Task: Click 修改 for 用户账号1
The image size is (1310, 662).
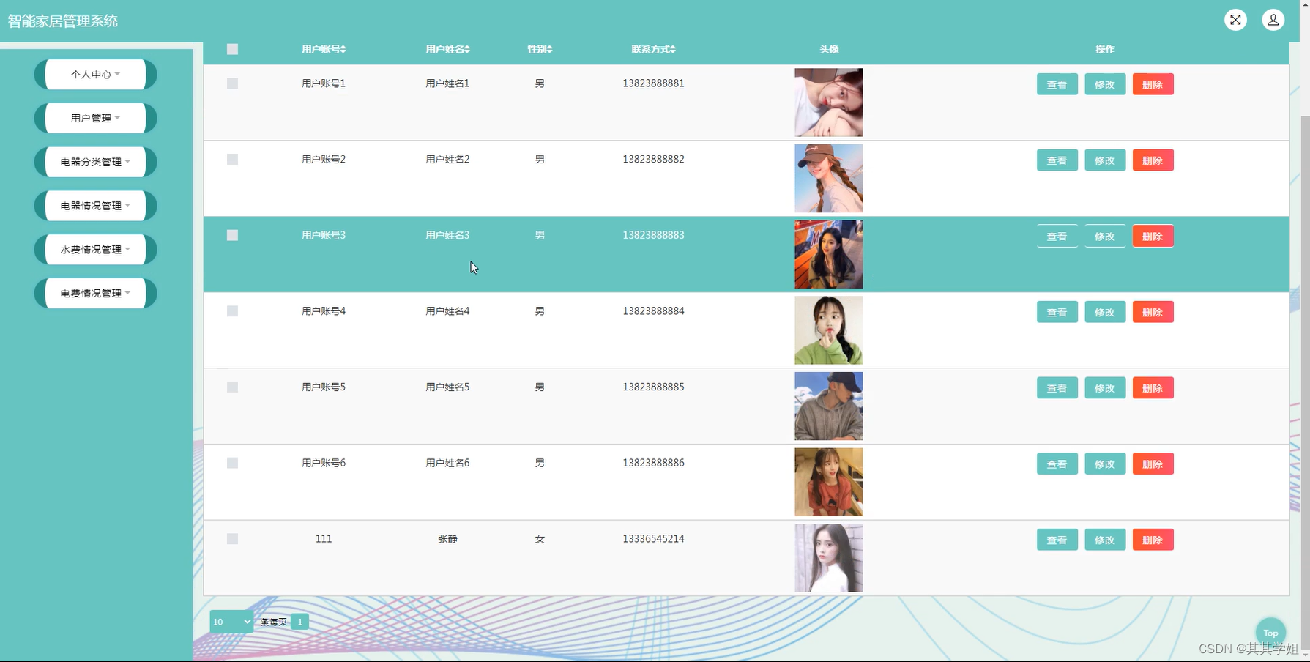Action: (x=1104, y=84)
